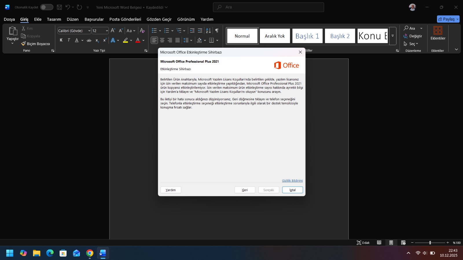Toggle show paragraph marks (¶)
Viewport: 463px width, 260px height.
(217, 30)
